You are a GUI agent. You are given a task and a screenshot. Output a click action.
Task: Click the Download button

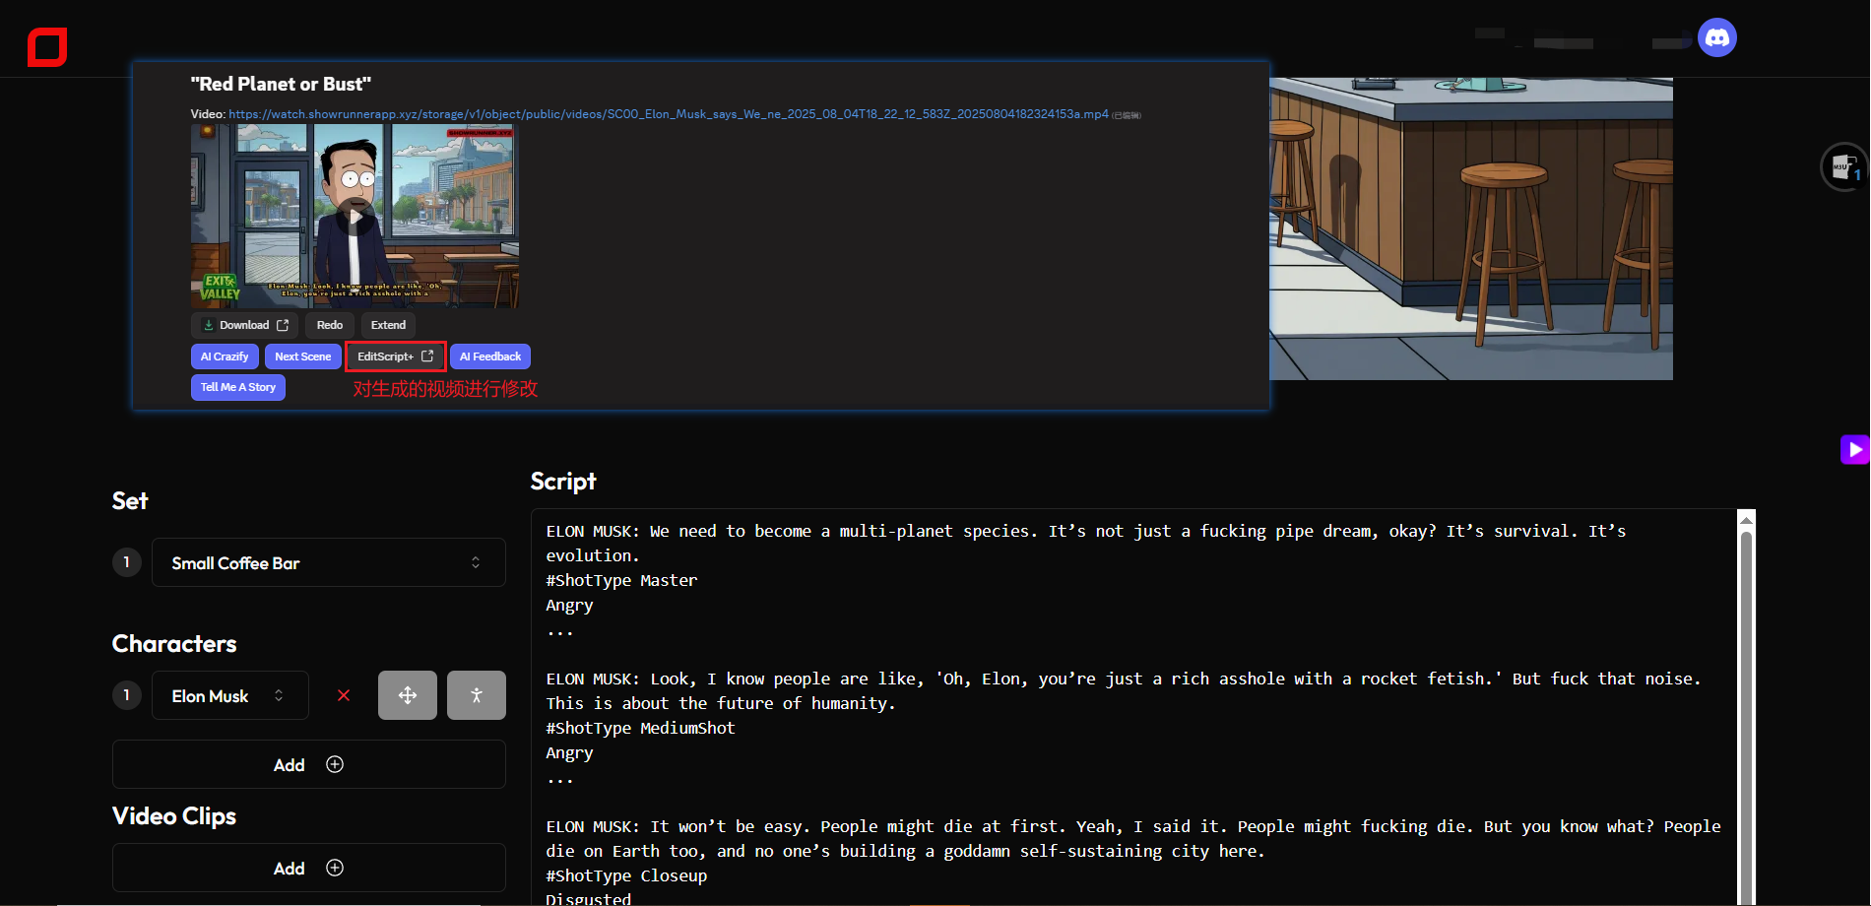244,325
